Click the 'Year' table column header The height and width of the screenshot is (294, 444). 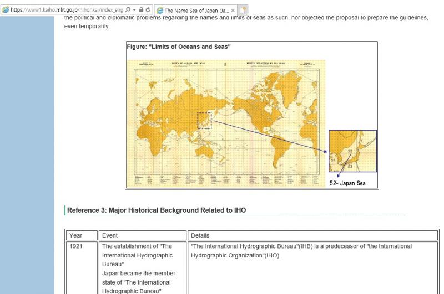tap(75, 235)
